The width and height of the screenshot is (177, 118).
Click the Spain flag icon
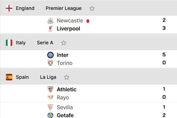point(9,77)
